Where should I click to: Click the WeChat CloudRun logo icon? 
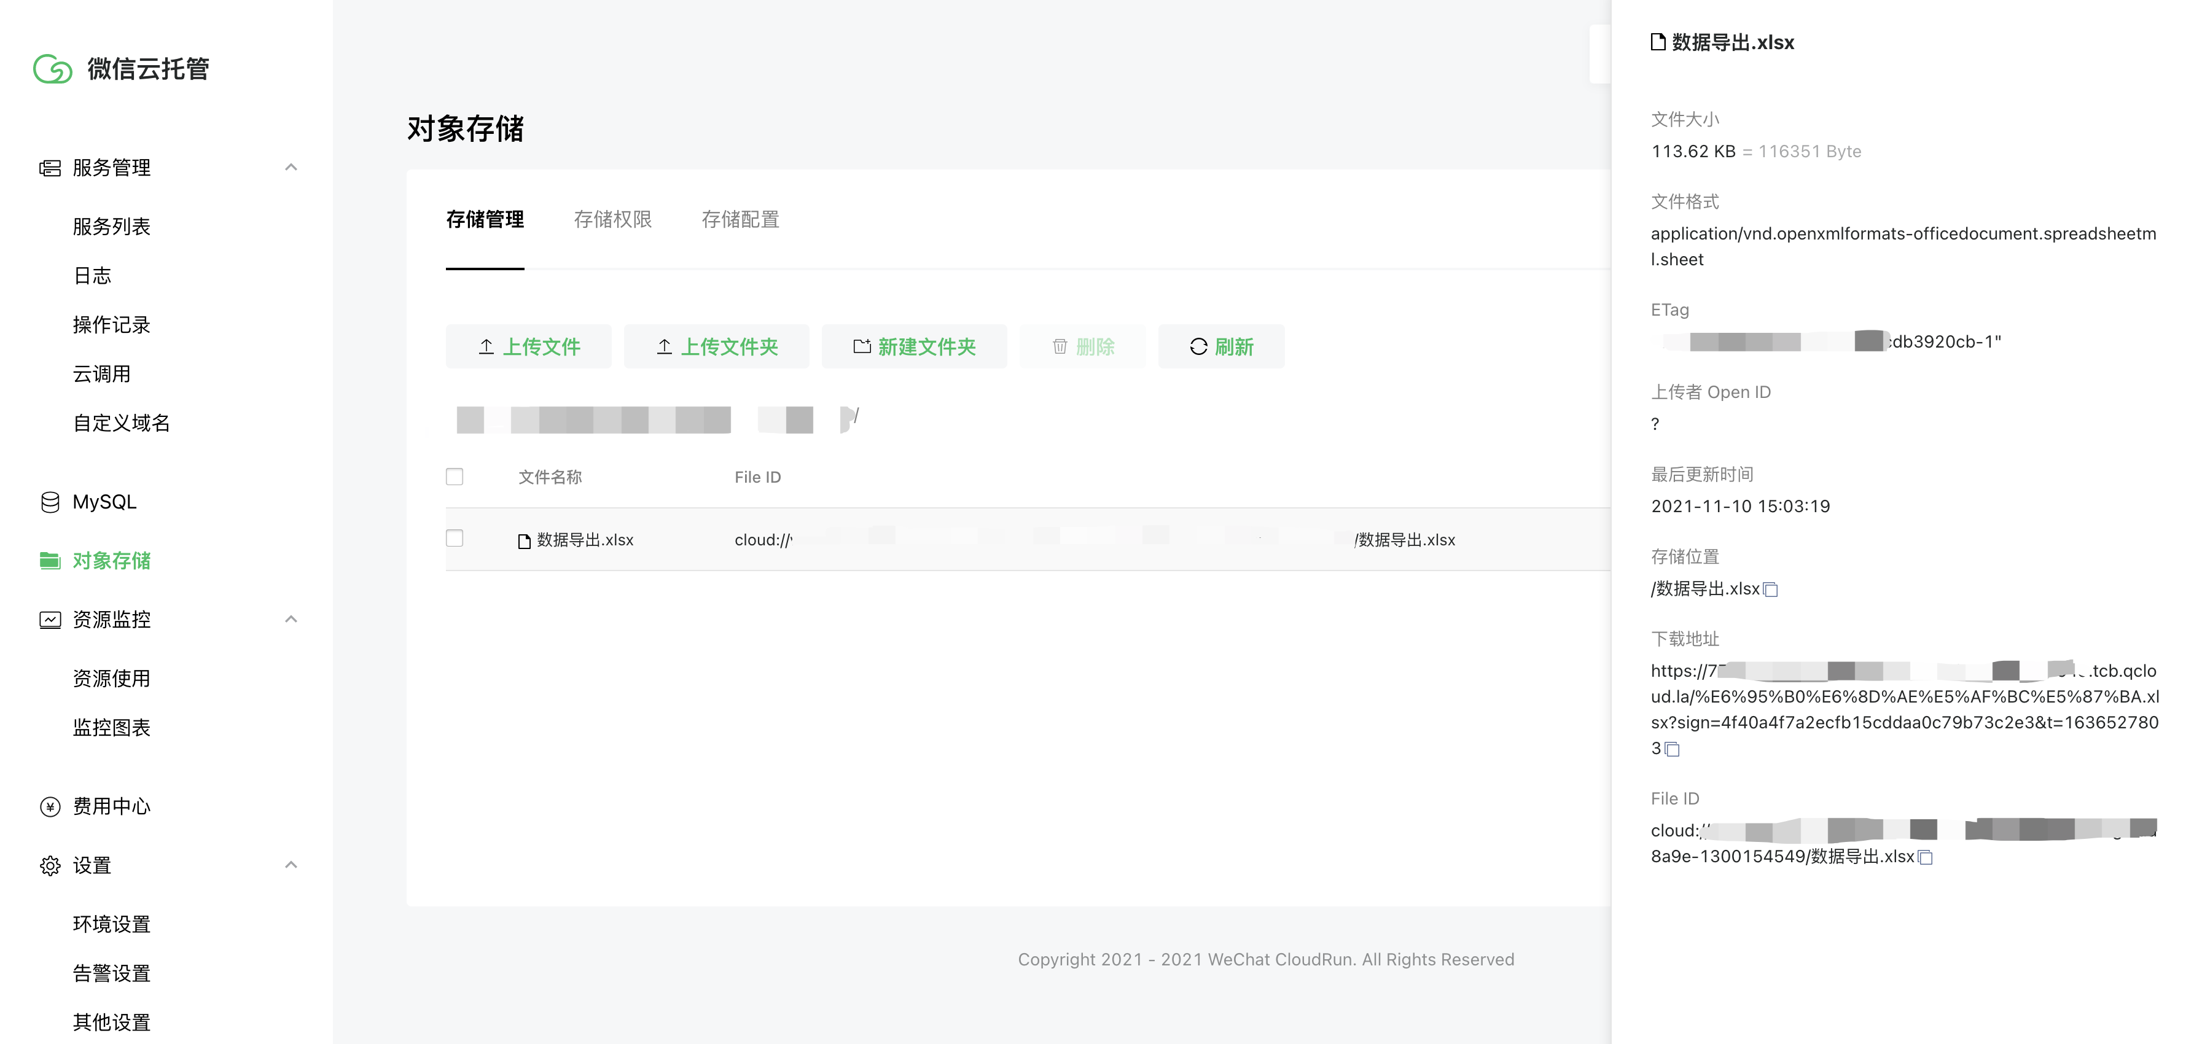(53, 69)
